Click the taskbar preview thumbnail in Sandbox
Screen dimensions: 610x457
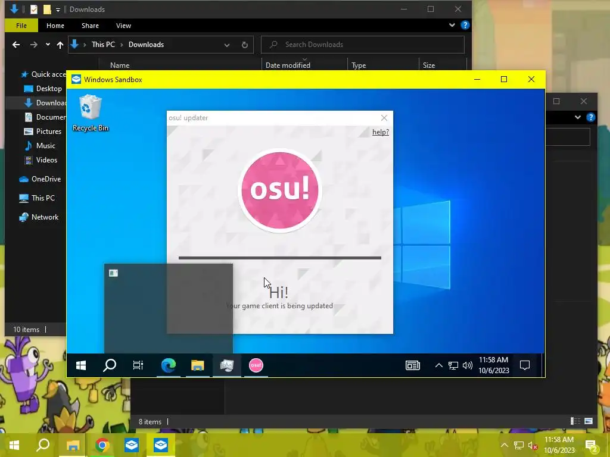[169, 308]
